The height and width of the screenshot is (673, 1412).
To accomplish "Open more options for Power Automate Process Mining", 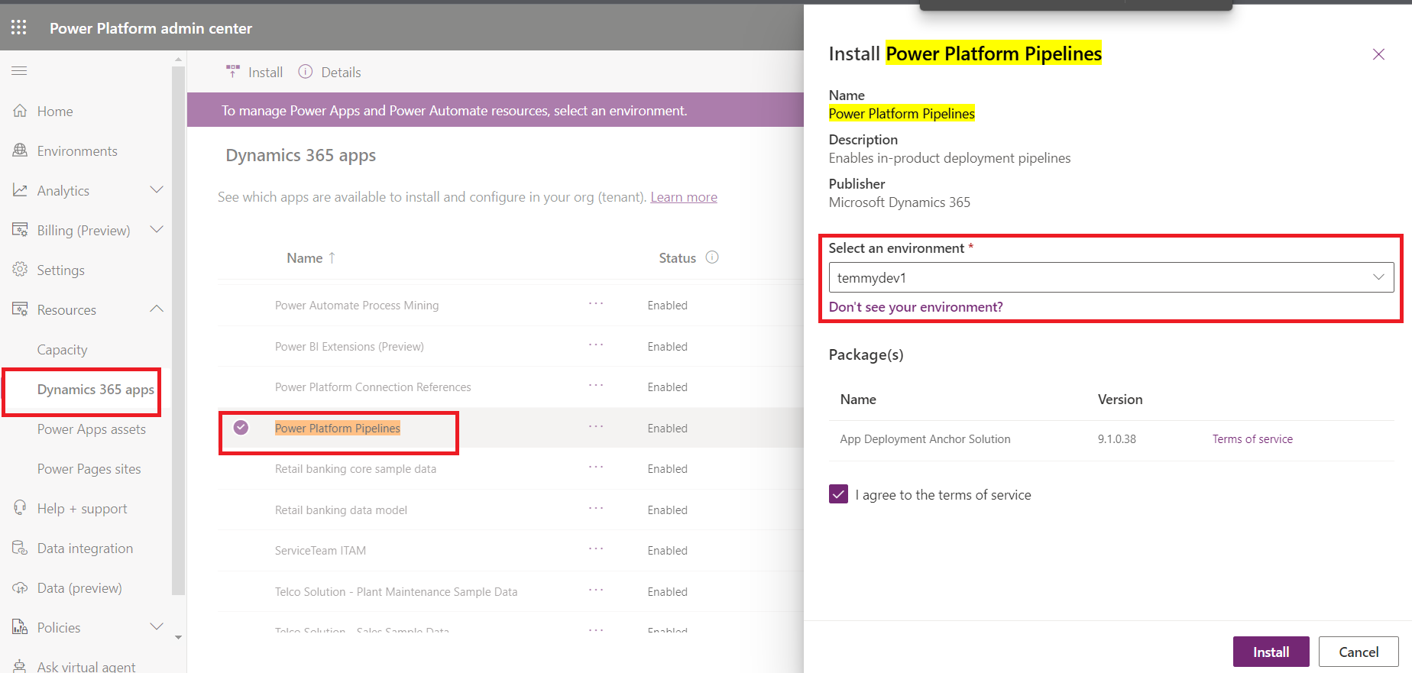I will (x=596, y=304).
